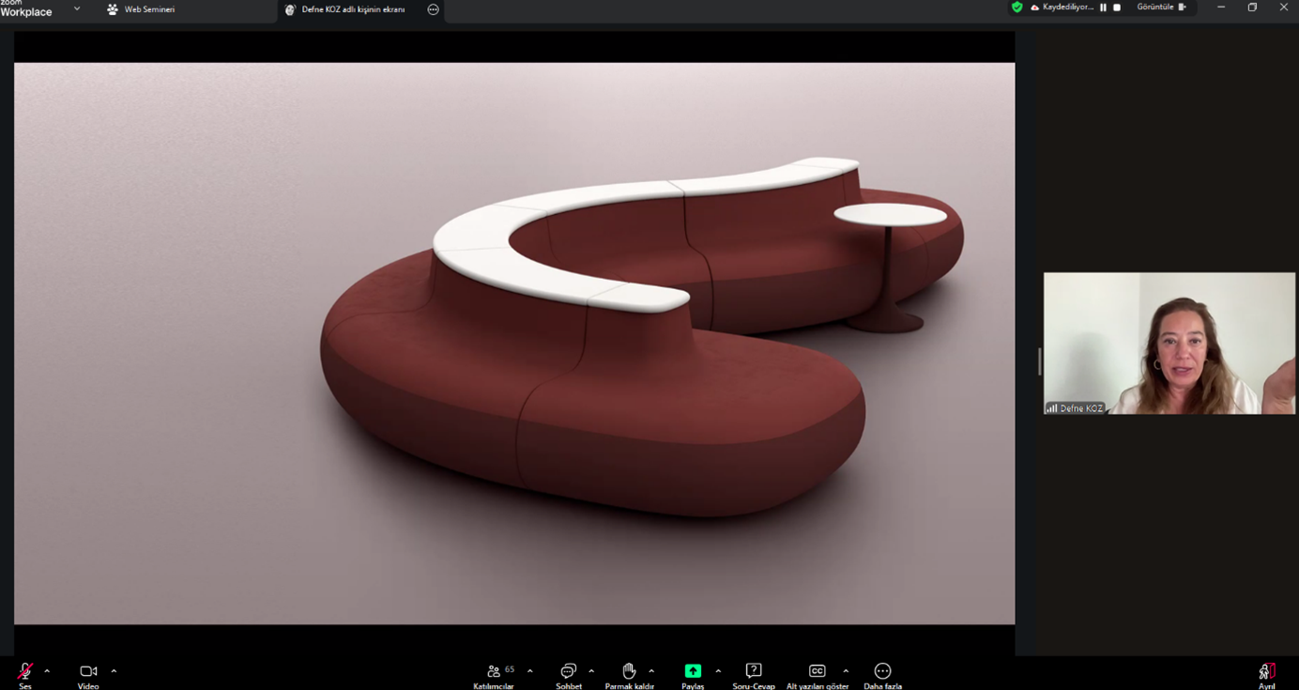
Task: Unmute the microphone with the Ses icon
Action: pos(25,671)
